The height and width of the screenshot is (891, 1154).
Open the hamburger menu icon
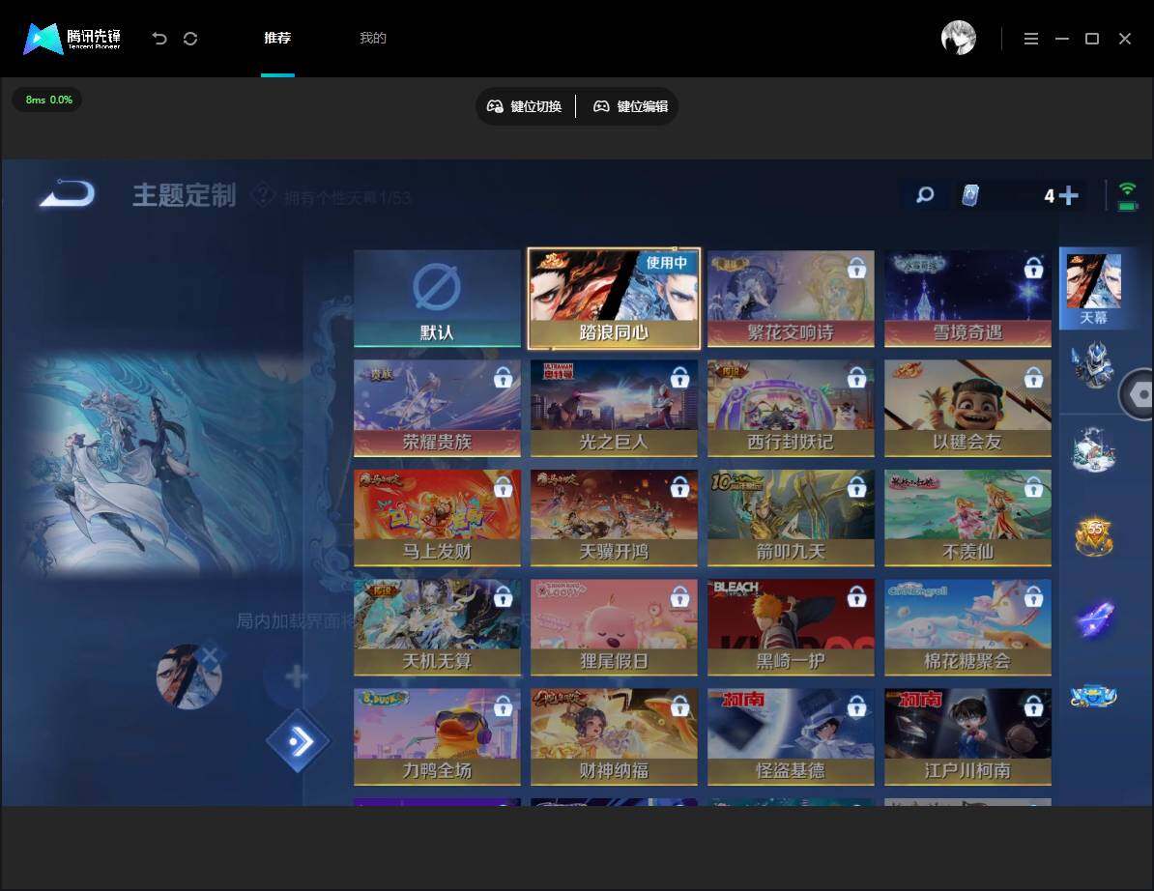click(x=1031, y=39)
